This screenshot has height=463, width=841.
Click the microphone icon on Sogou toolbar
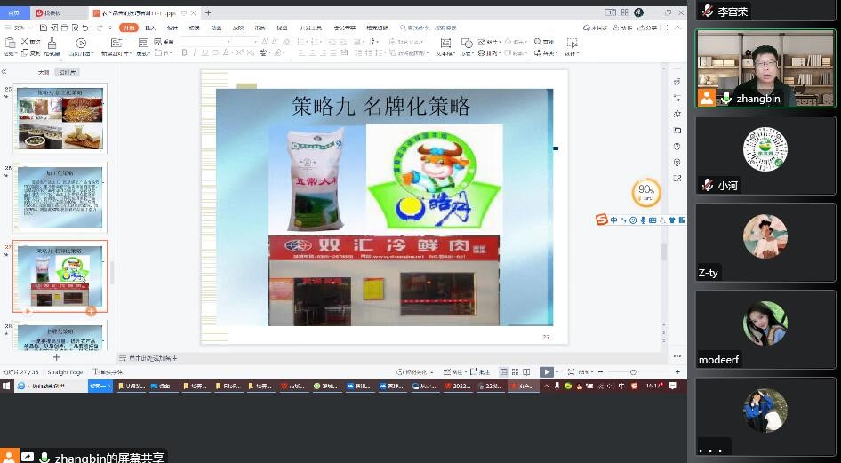tap(642, 220)
